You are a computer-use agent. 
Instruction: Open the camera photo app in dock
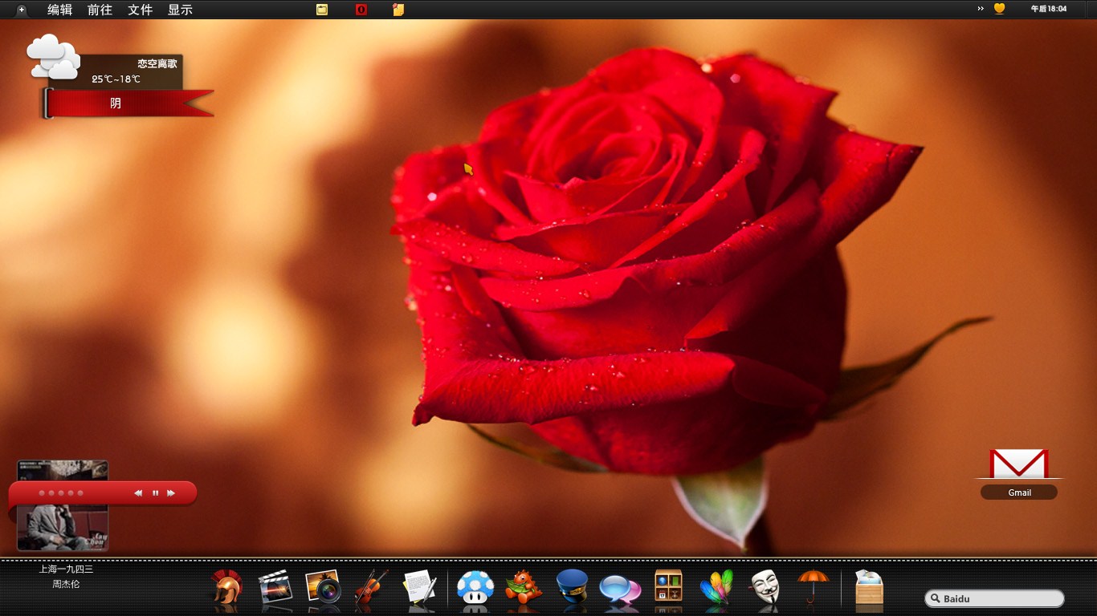[324, 587]
